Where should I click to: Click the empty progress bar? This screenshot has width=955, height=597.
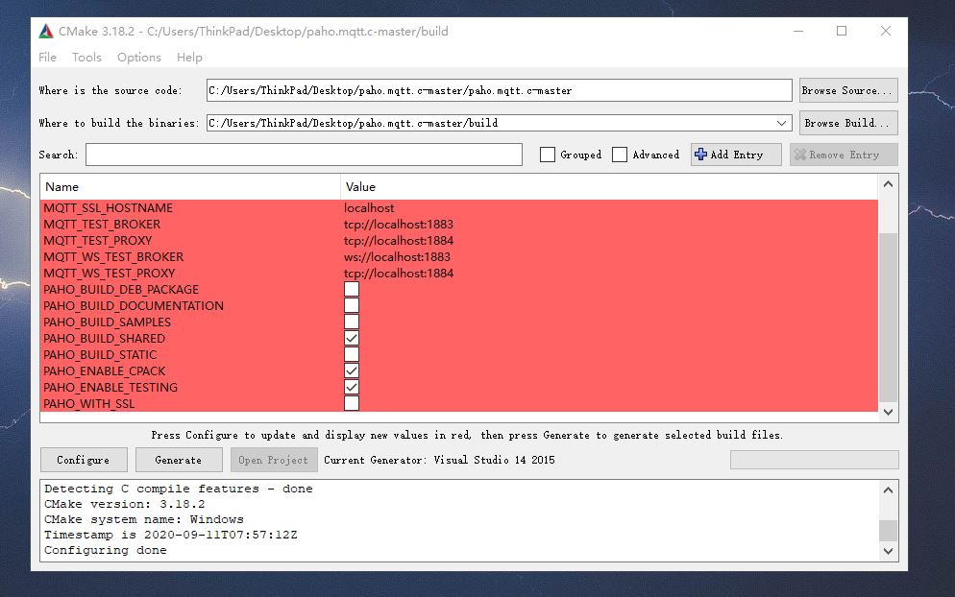click(815, 460)
